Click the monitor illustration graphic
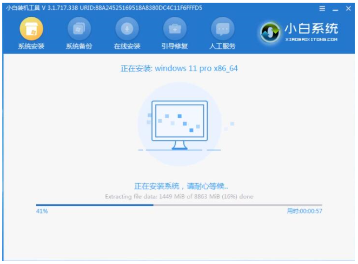The height and width of the screenshot is (264, 358). click(180, 125)
